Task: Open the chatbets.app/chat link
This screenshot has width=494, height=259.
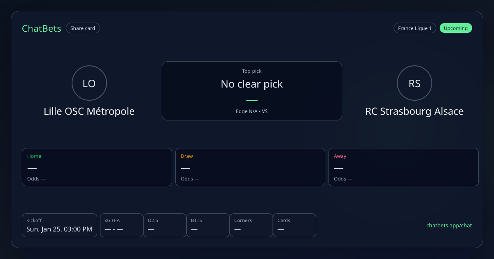Action: point(449,225)
